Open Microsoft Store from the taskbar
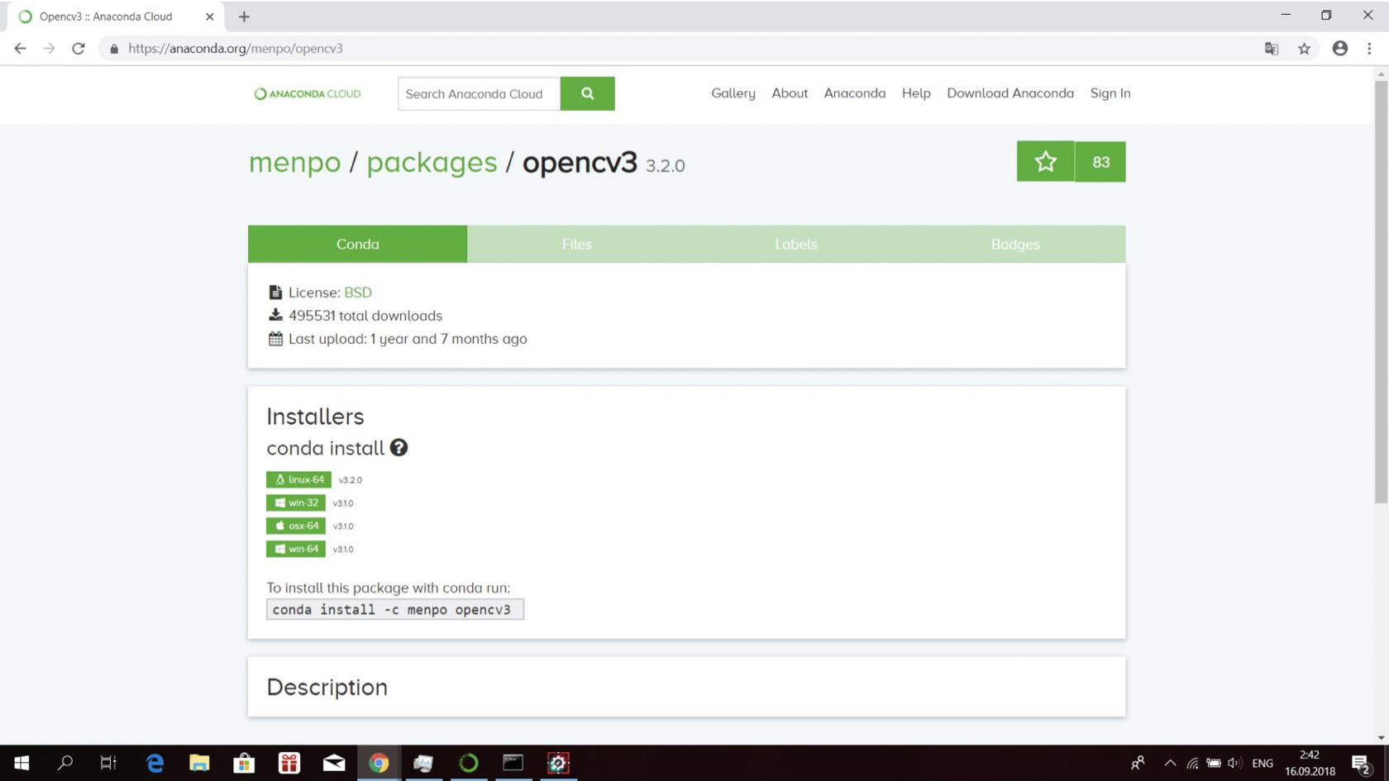 click(x=244, y=763)
